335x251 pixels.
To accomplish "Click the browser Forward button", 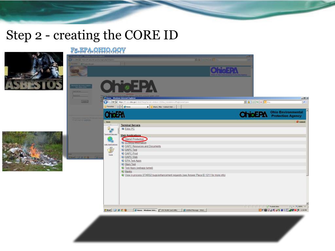I will (110, 102).
